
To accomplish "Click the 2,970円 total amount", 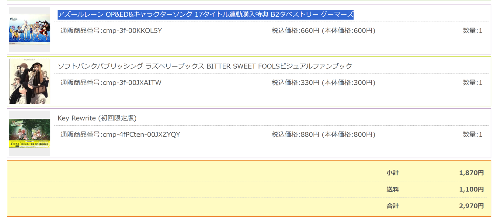I will coord(471,206).
